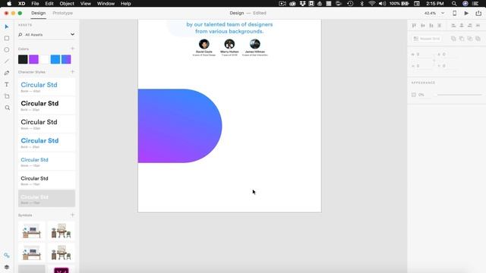486x273 pixels.
Task: Switch to the Design tab
Action: [39, 13]
